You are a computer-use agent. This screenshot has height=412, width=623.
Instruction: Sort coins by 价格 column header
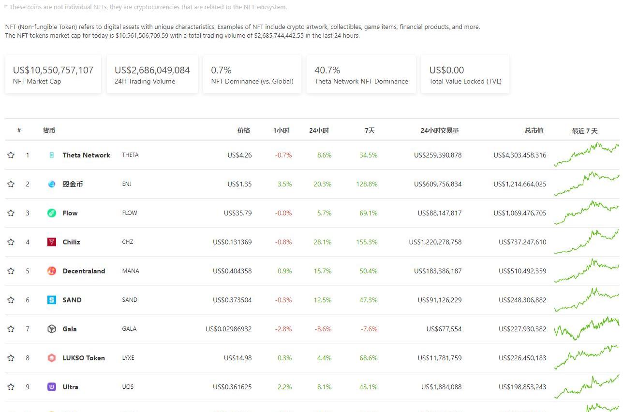(x=244, y=130)
